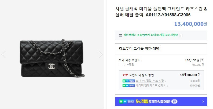213x109 pixels.
Task: Click N+ 멤버십 badge beside 최대 5% 적립
Action: [x=129, y=81]
